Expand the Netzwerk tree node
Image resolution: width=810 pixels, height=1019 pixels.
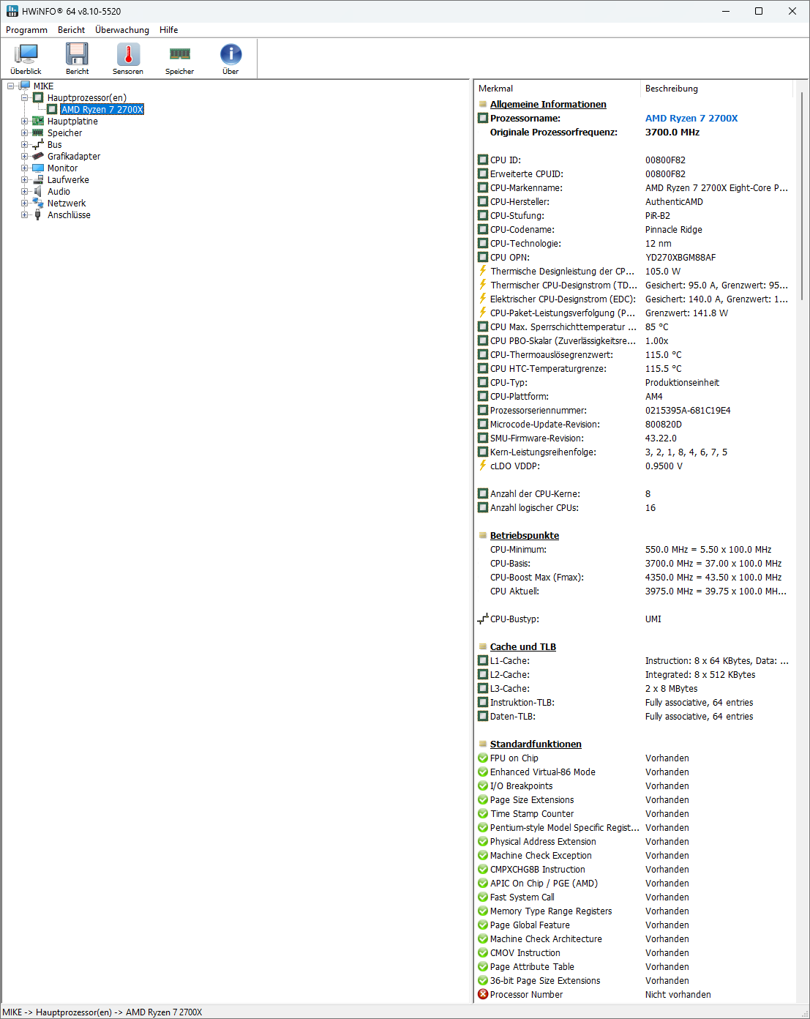pos(24,204)
